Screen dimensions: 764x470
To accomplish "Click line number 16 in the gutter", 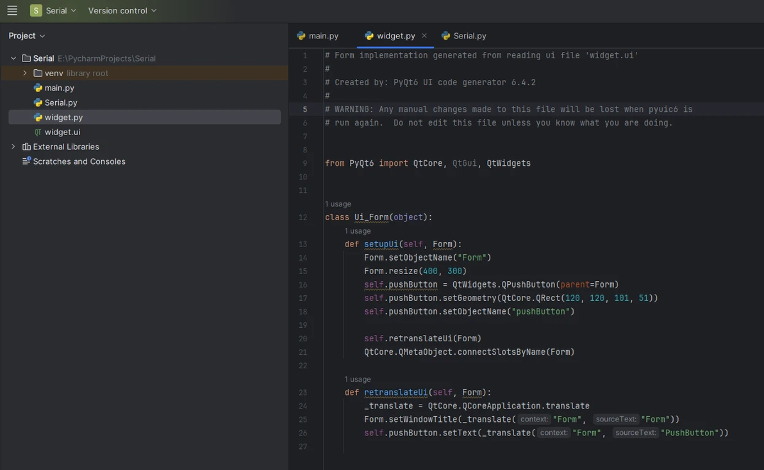I will (x=303, y=284).
